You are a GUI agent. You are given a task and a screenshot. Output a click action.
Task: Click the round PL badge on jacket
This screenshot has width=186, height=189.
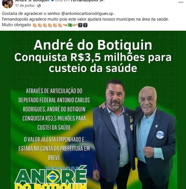coord(160,135)
